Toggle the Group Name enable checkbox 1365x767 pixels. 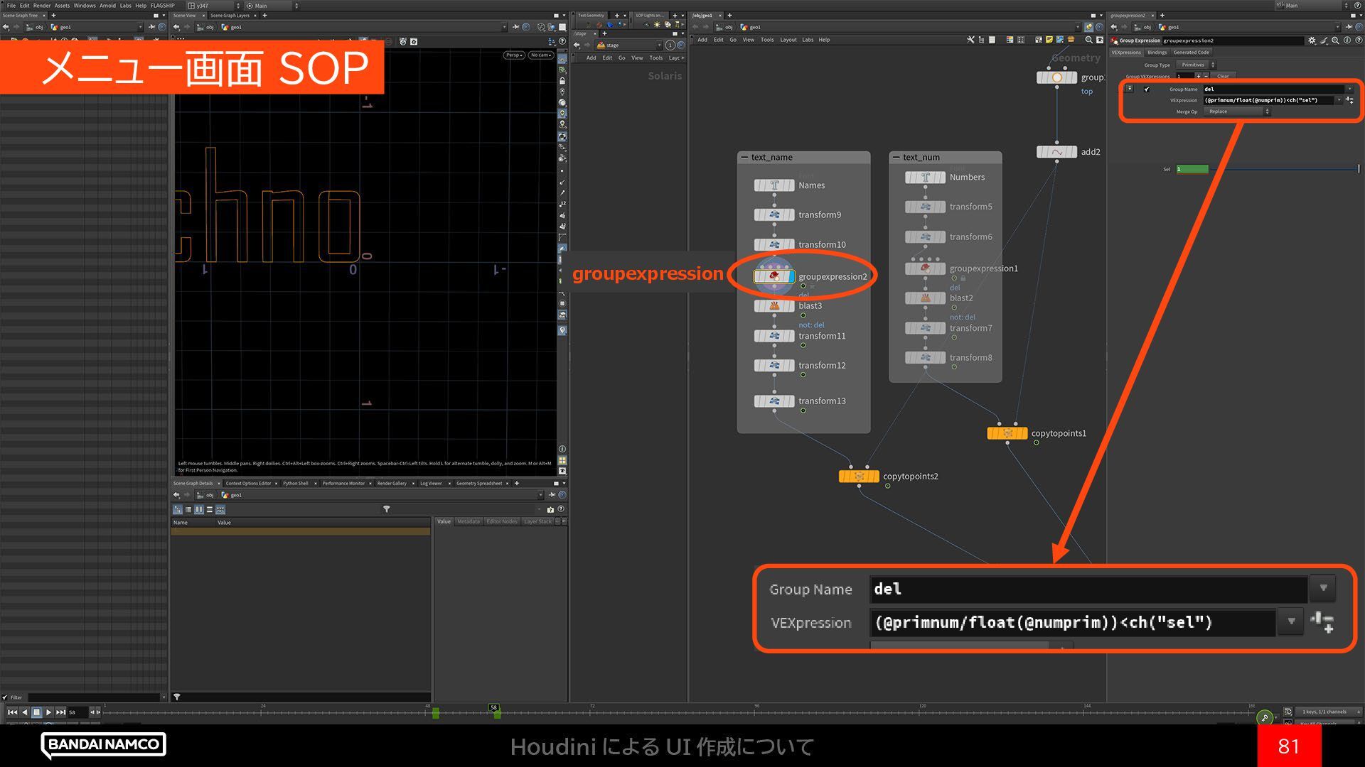(x=1147, y=89)
